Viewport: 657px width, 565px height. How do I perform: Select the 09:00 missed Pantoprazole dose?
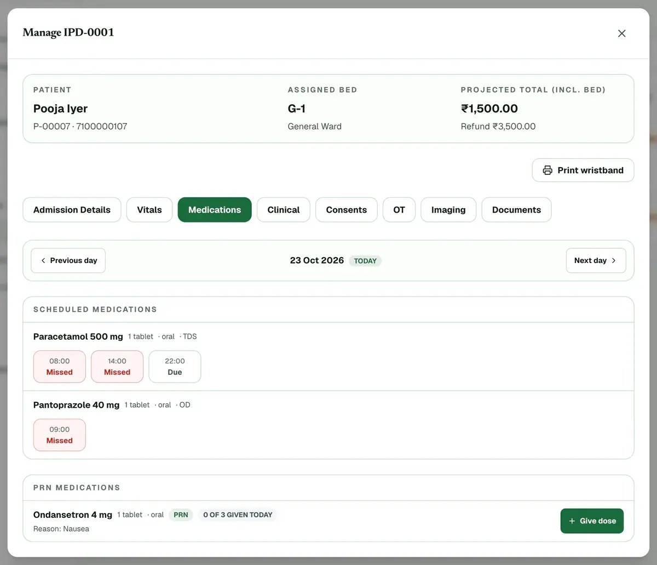(x=60, y=435)
